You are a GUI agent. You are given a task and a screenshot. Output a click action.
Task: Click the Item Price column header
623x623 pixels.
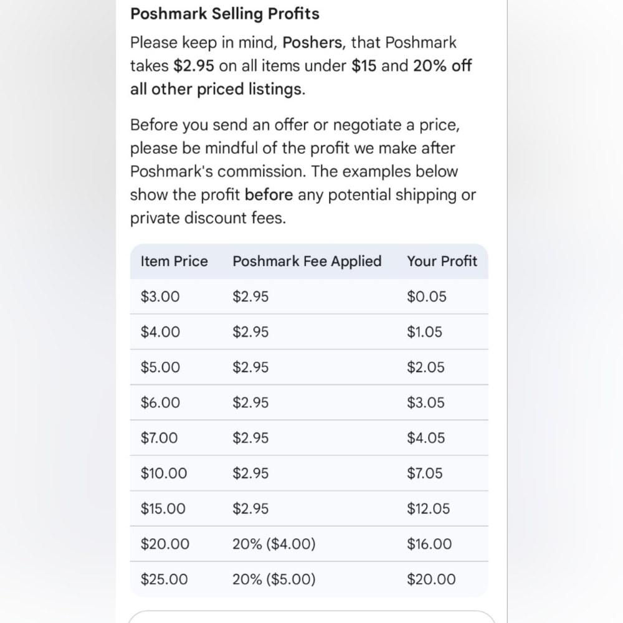pyautogui.click(x=174, y=262)
